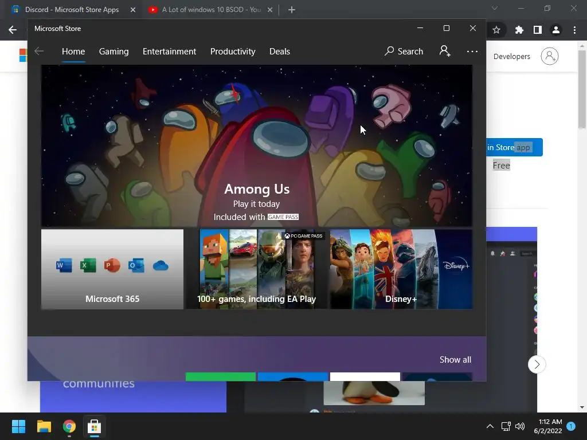Image resolution: width=587 pixels, height=440 pixels.
Task: Click the Microsoft logo on webpage
Action: pyautogui.click(x=23, y=56)
